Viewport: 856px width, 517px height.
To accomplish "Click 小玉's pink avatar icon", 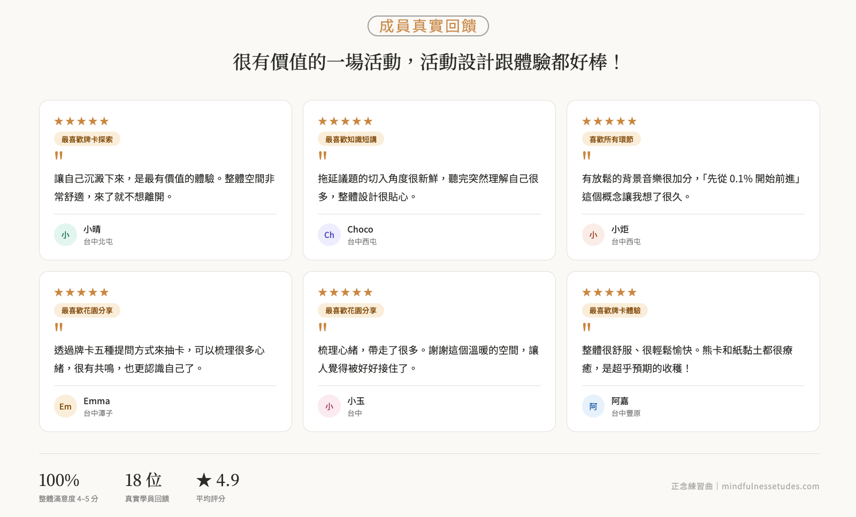I will (329, 406).
